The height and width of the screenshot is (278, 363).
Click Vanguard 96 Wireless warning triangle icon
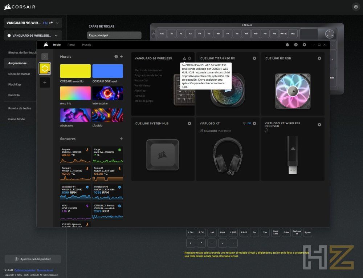point(184,59)
